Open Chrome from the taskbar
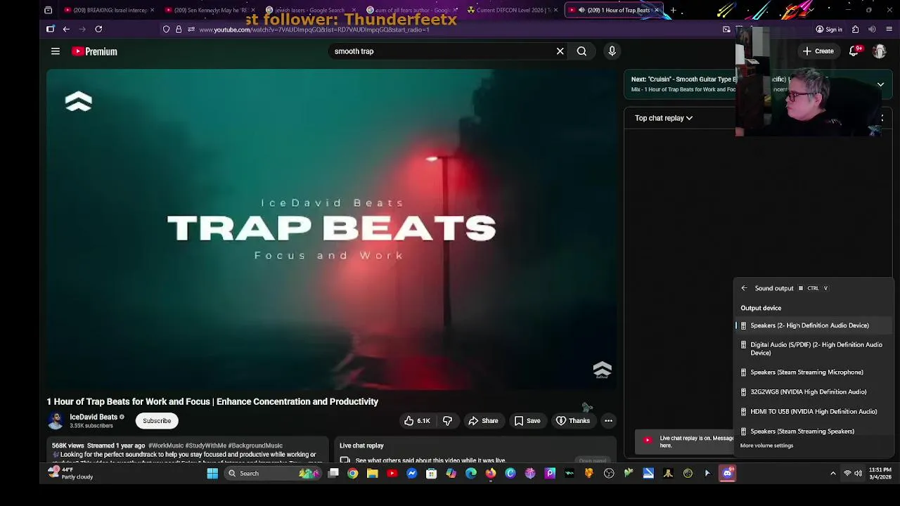 click(x=353, y=474)
